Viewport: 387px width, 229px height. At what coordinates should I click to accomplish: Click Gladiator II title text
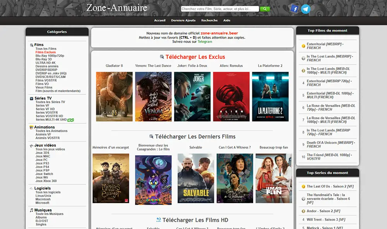[x=114, y=66]
